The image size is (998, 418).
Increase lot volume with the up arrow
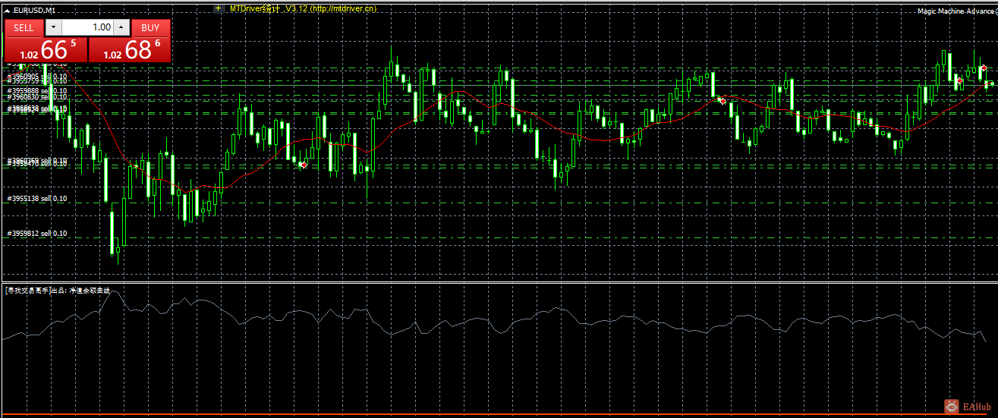[120, 27]
